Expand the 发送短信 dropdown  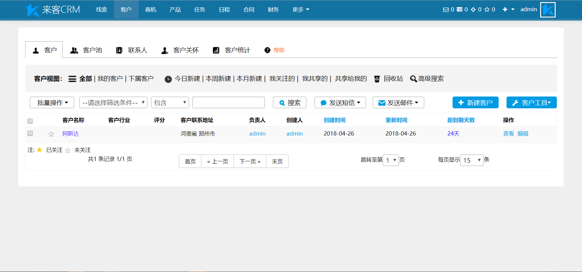[x=340, y=103]
